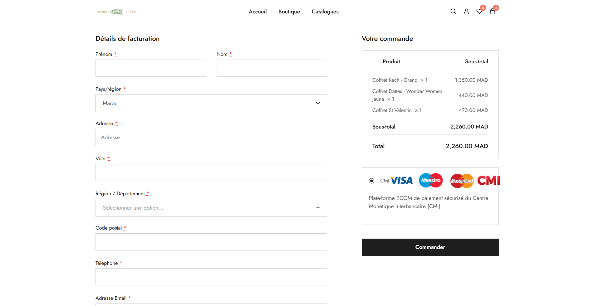594x306 pixels.
Task: Open the shopping bag cart icon
Action: 492,12
